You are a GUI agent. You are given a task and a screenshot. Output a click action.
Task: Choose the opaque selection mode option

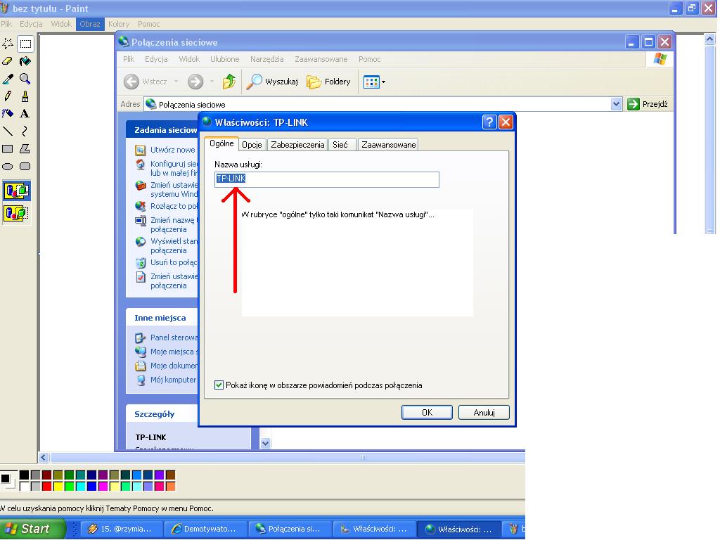[17, 191]
